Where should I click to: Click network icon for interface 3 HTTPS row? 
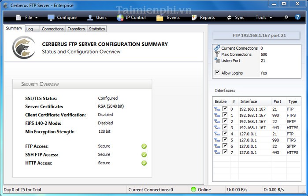point(217,127)
